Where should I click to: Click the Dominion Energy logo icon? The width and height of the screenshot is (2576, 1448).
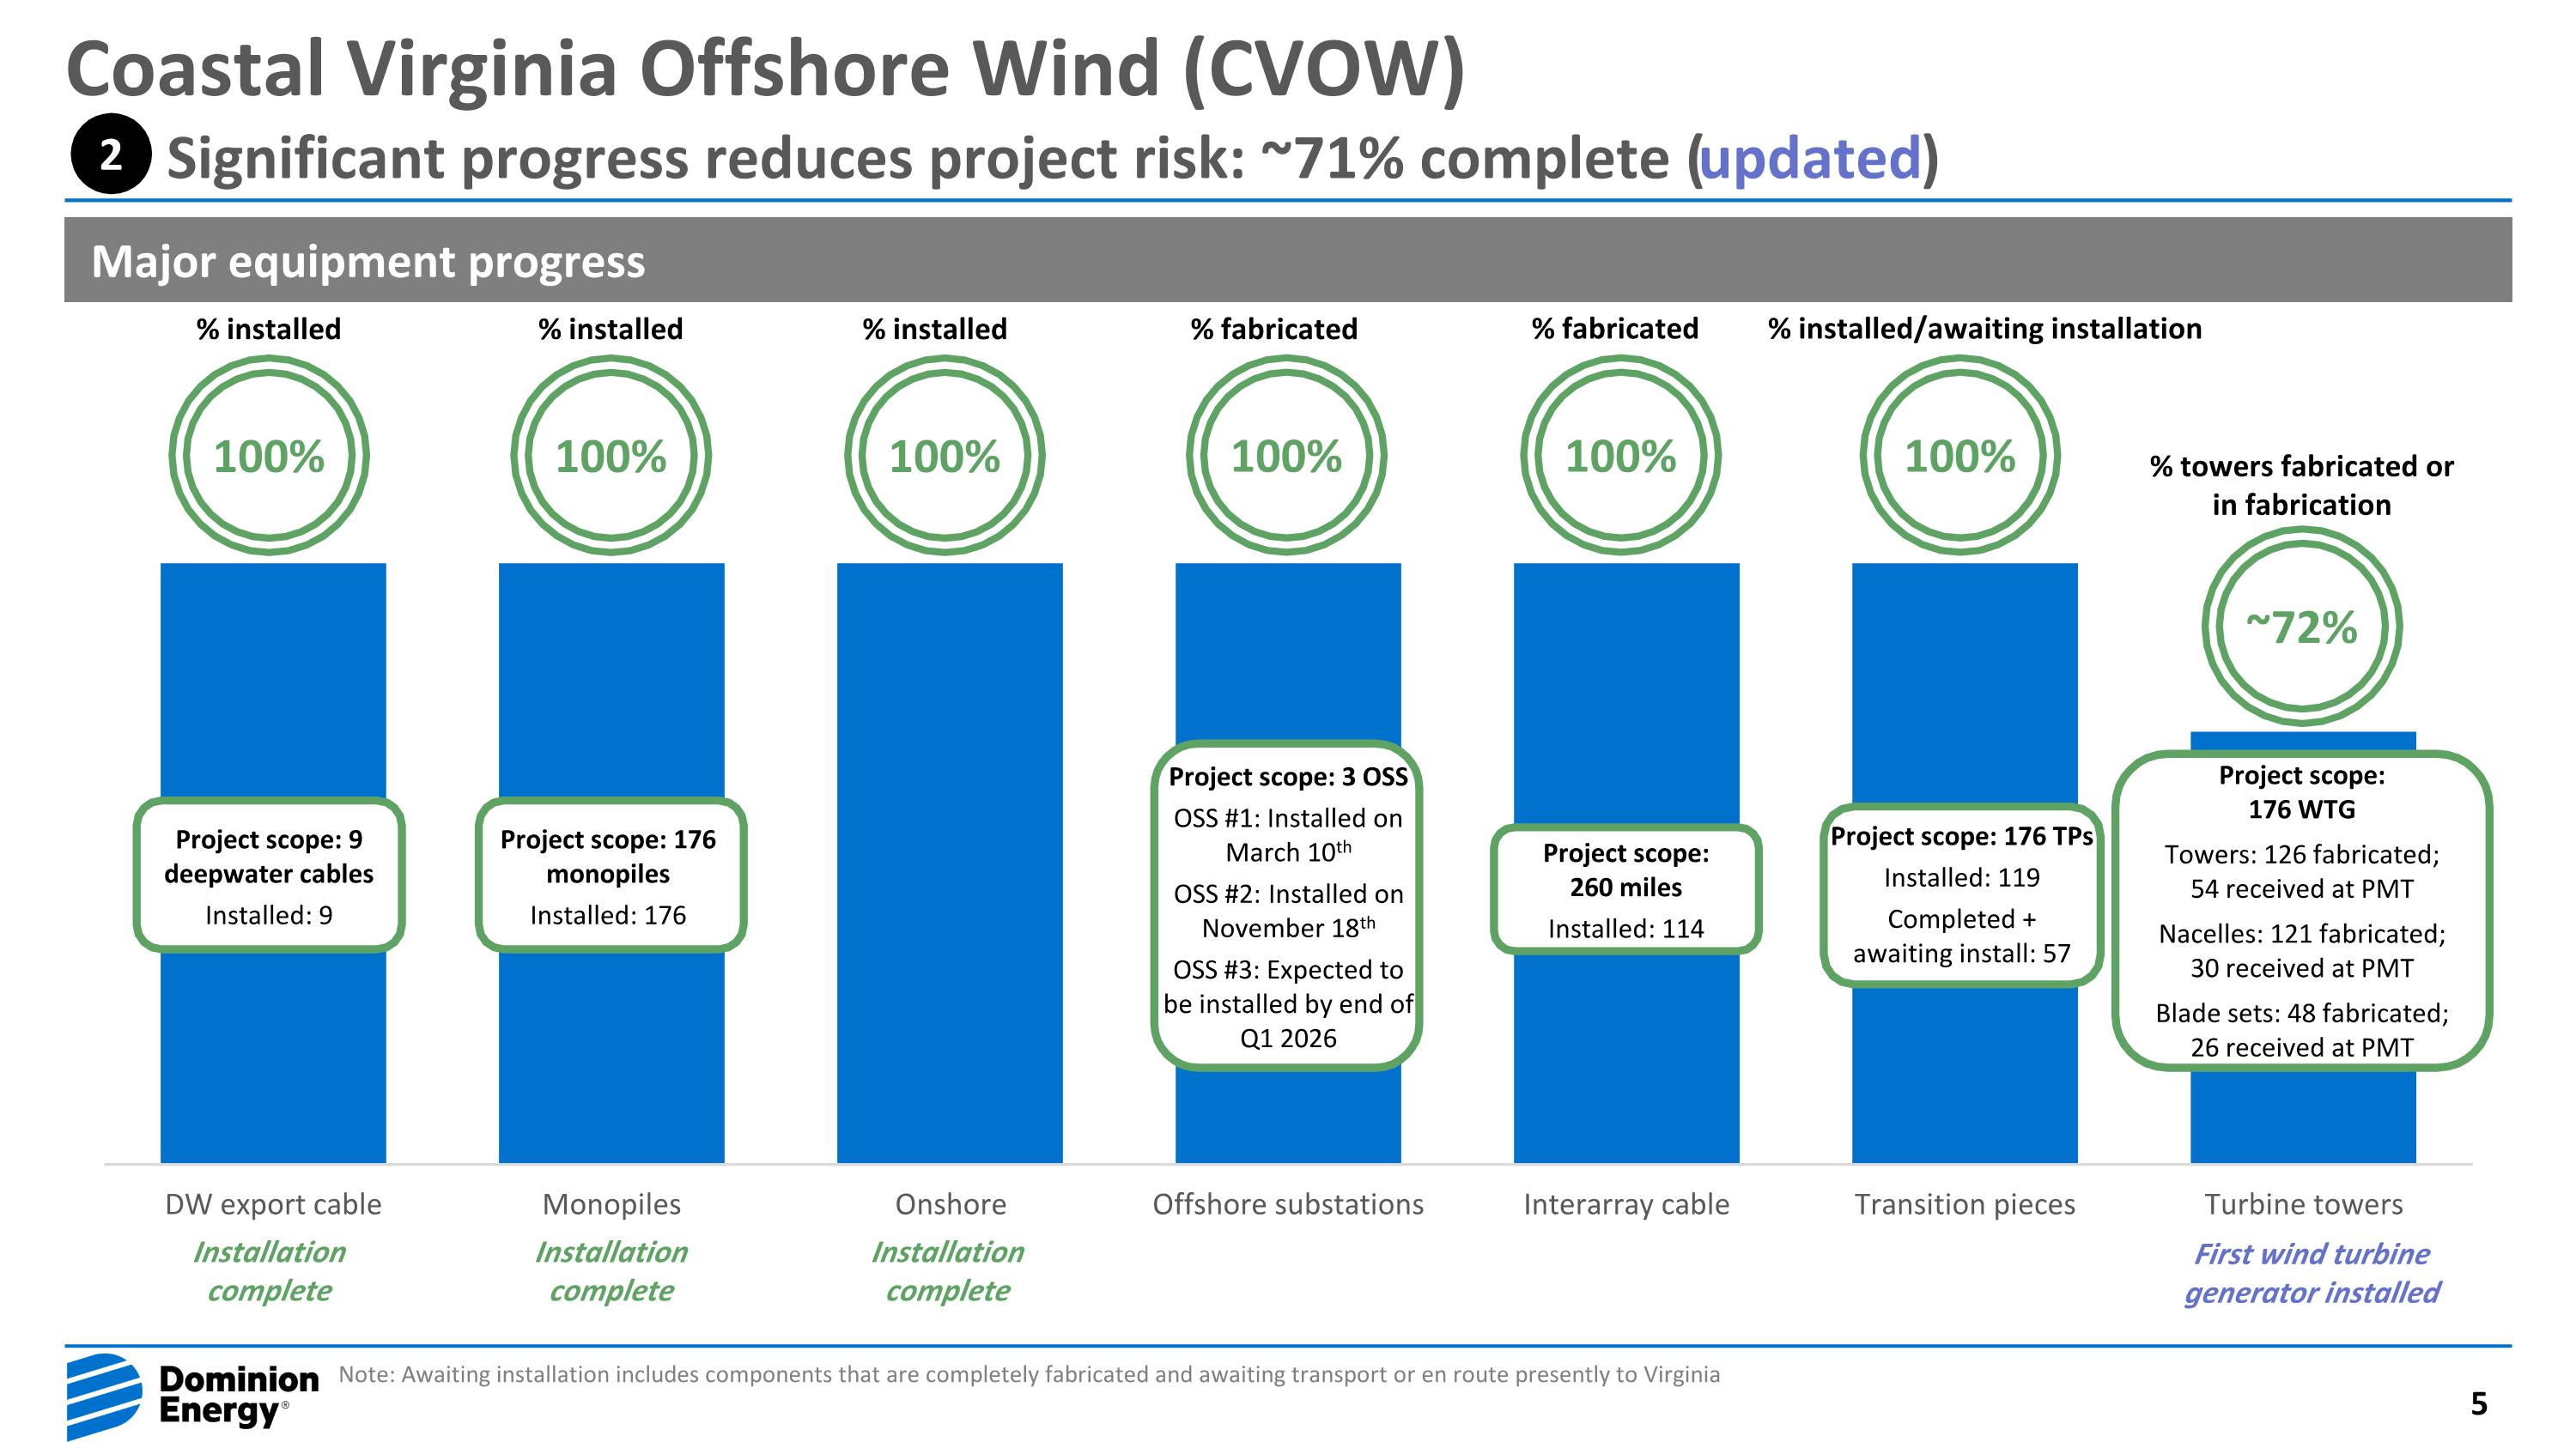click(x=104, y=1396)
